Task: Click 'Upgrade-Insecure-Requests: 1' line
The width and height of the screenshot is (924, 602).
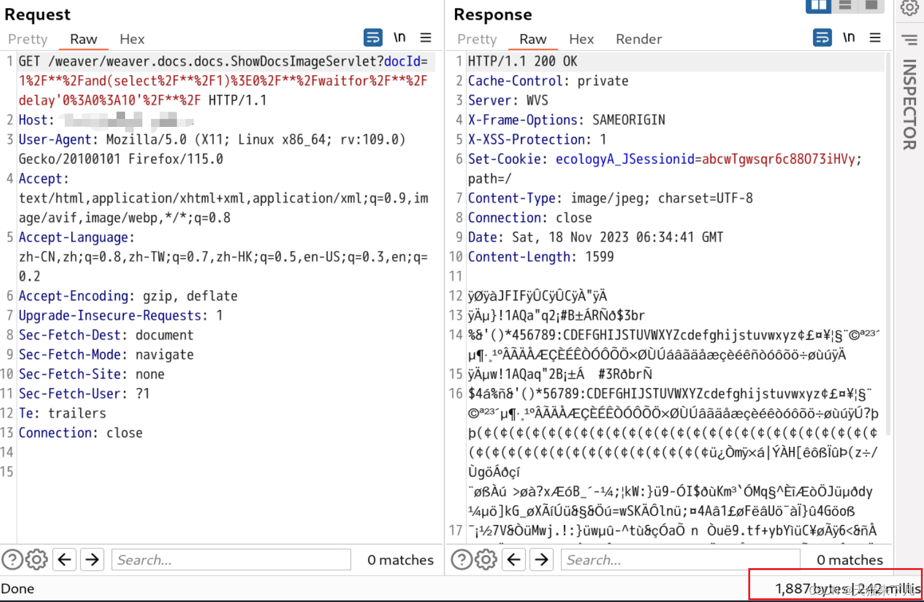Action: pos(121,315)
